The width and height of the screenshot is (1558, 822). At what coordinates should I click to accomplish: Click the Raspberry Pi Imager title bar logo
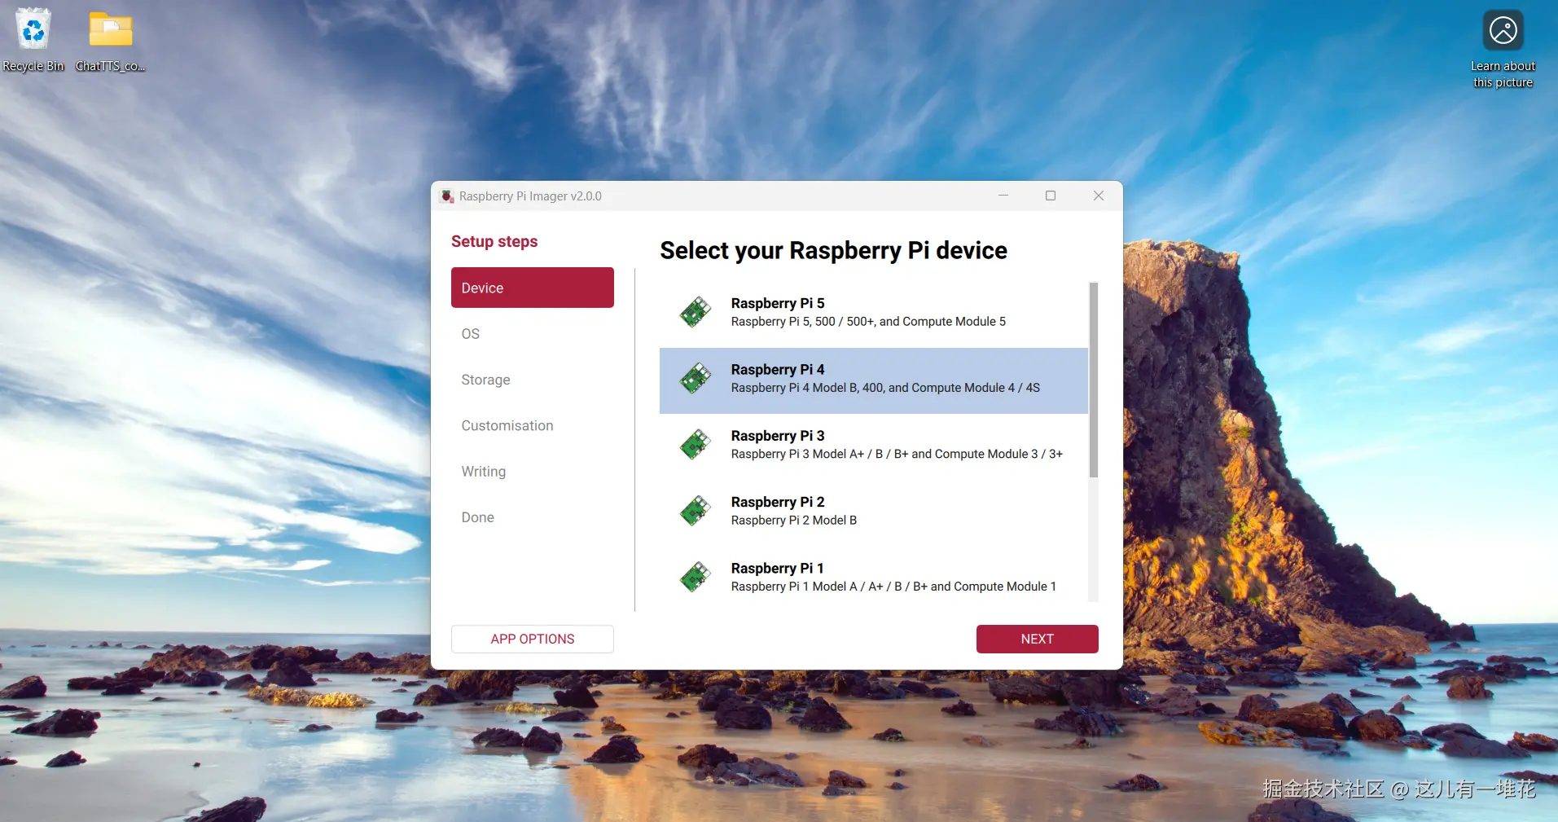(447, 196)
